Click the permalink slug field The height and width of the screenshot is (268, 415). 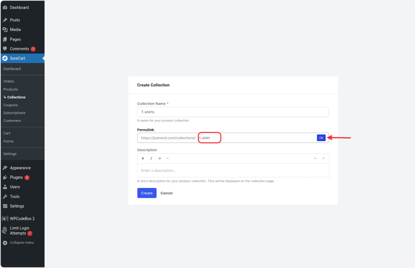tap(255, 138)
